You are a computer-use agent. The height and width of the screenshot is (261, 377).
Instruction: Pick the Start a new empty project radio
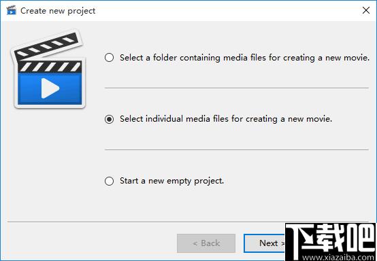109,181
